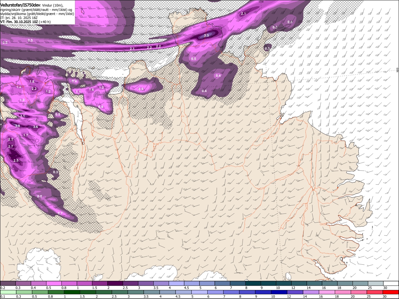Click the palest green 0.1 swatch in lower legend

tap(8, 292)
